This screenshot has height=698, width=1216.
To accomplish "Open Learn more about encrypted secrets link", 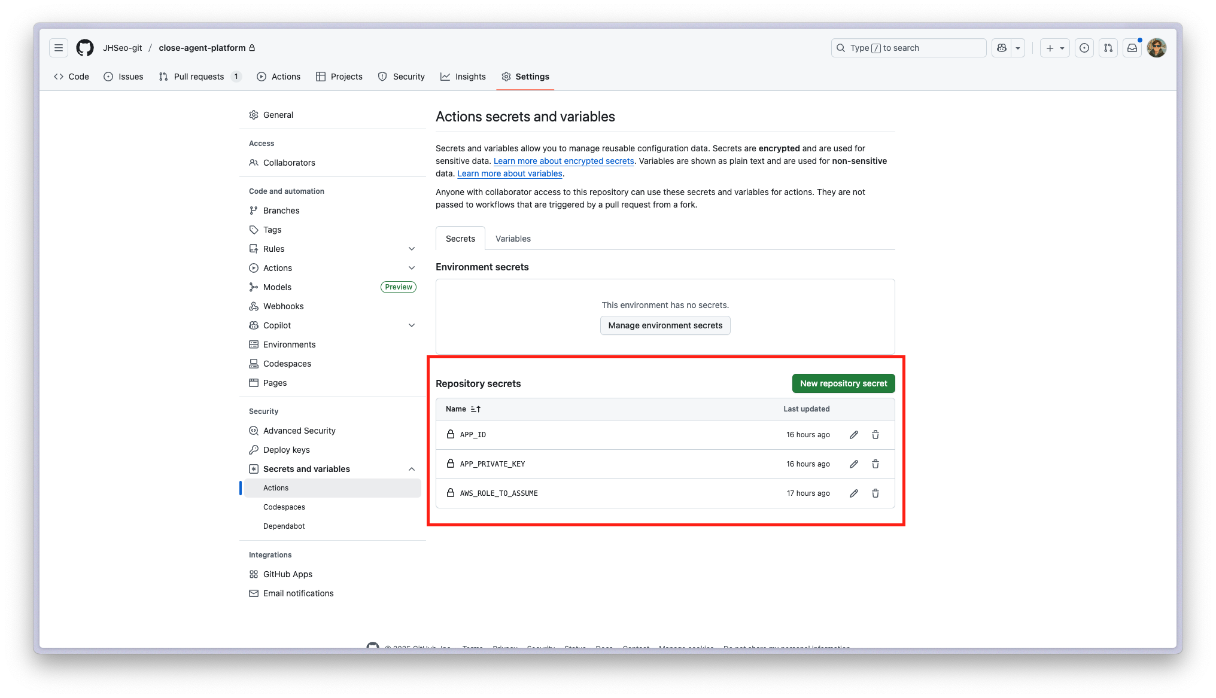I will 563,161.
